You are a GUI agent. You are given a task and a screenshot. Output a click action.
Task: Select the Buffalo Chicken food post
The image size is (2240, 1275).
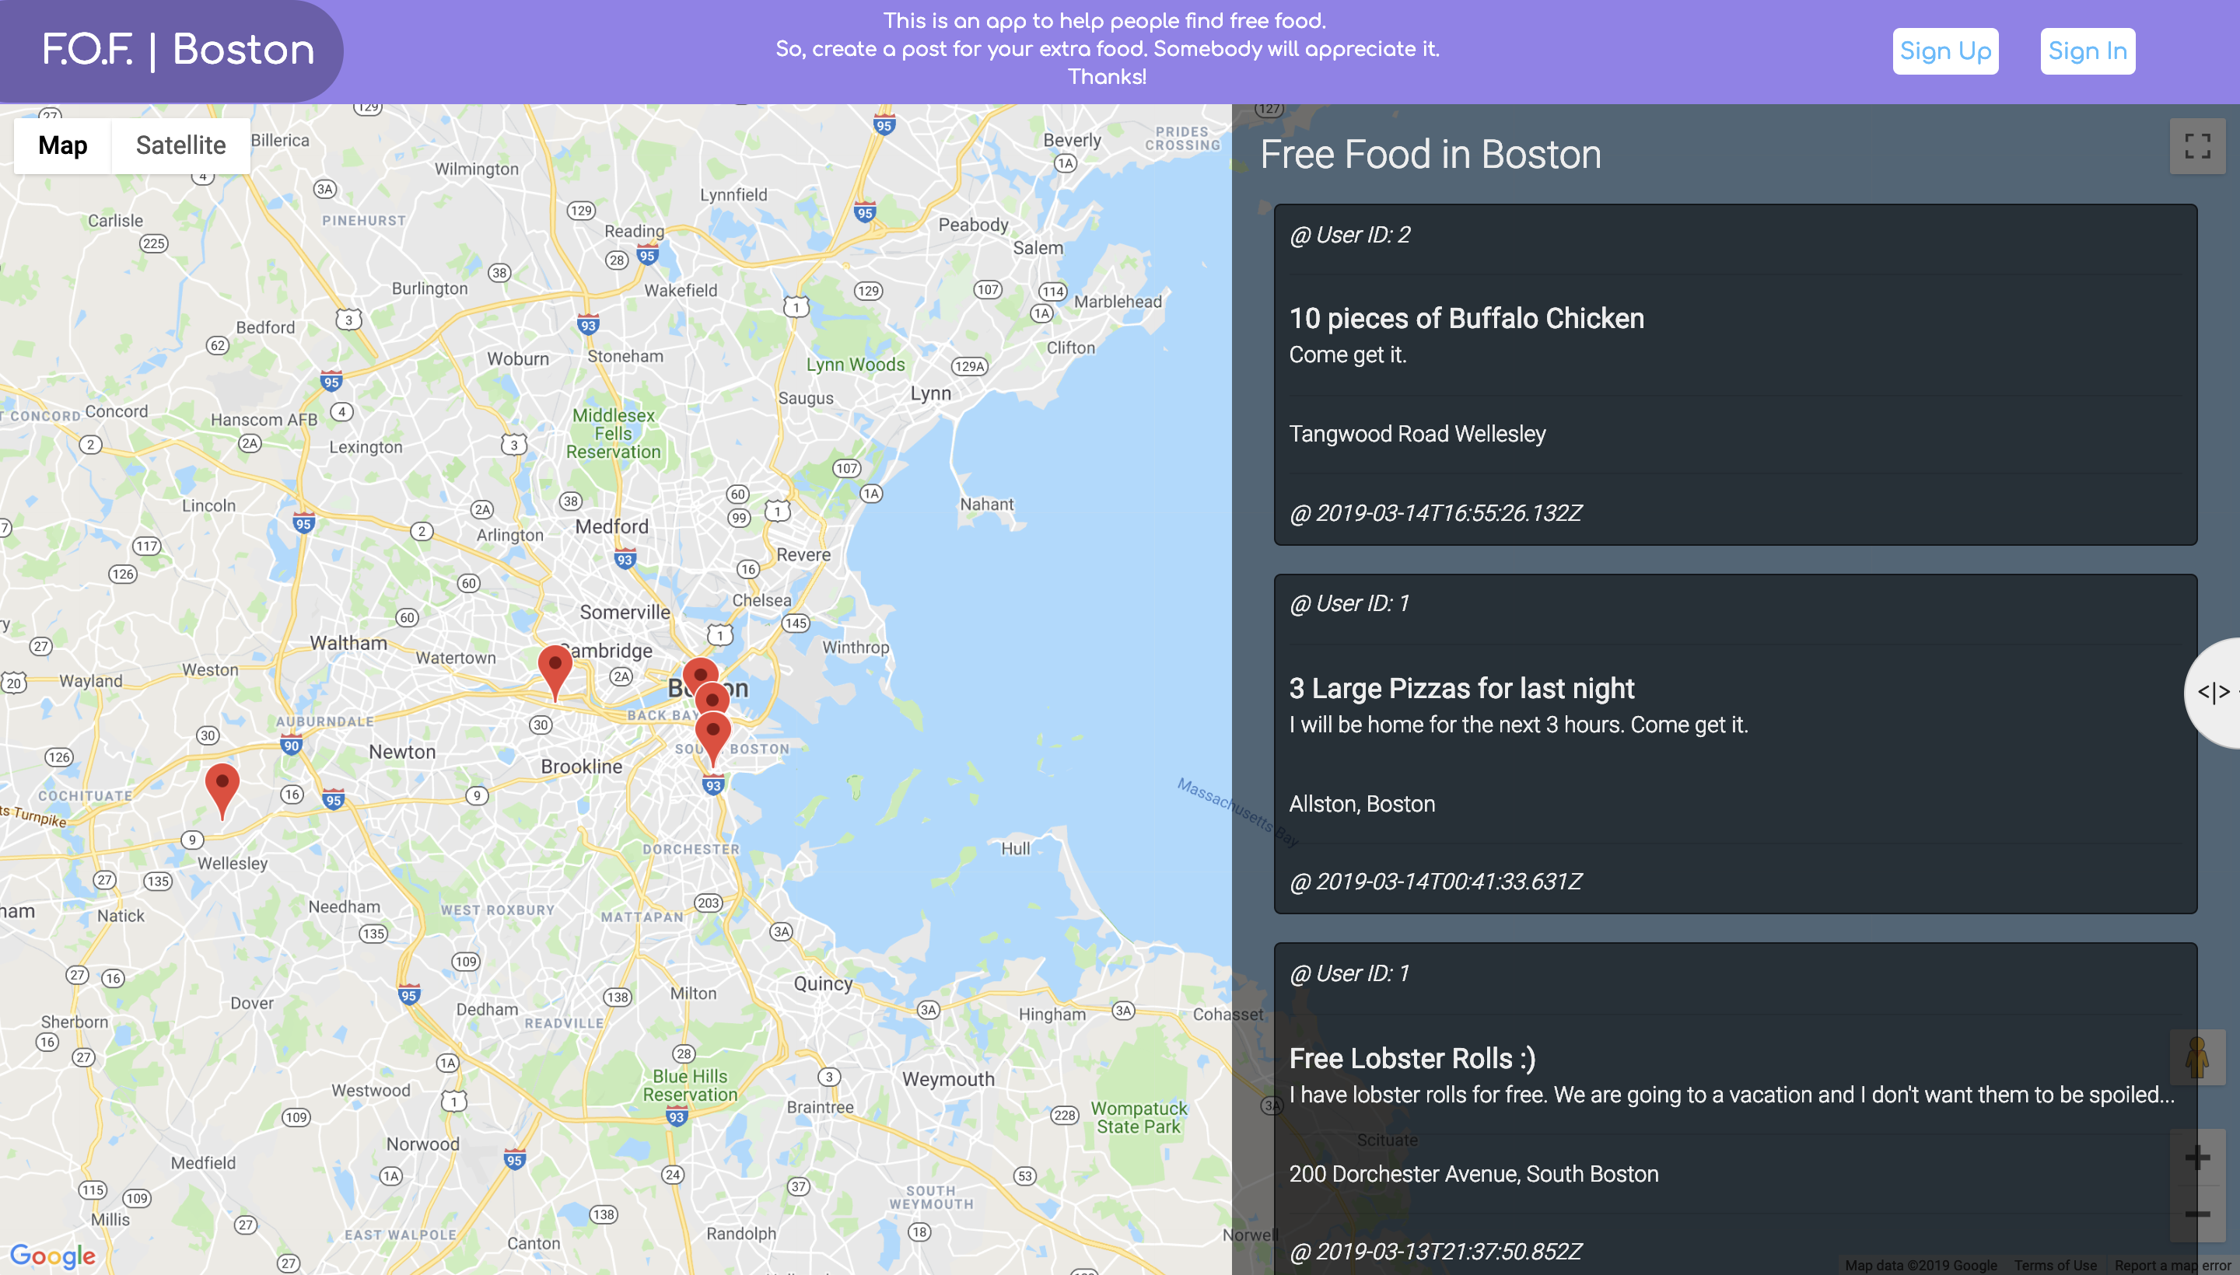tap(1734, 374)
